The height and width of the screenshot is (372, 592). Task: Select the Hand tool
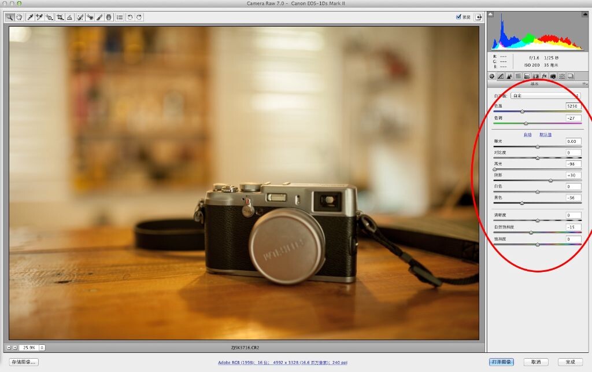(19, 17)
